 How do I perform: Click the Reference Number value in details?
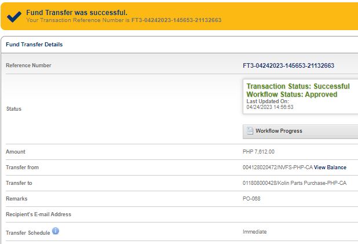click(x=288, y=65)
